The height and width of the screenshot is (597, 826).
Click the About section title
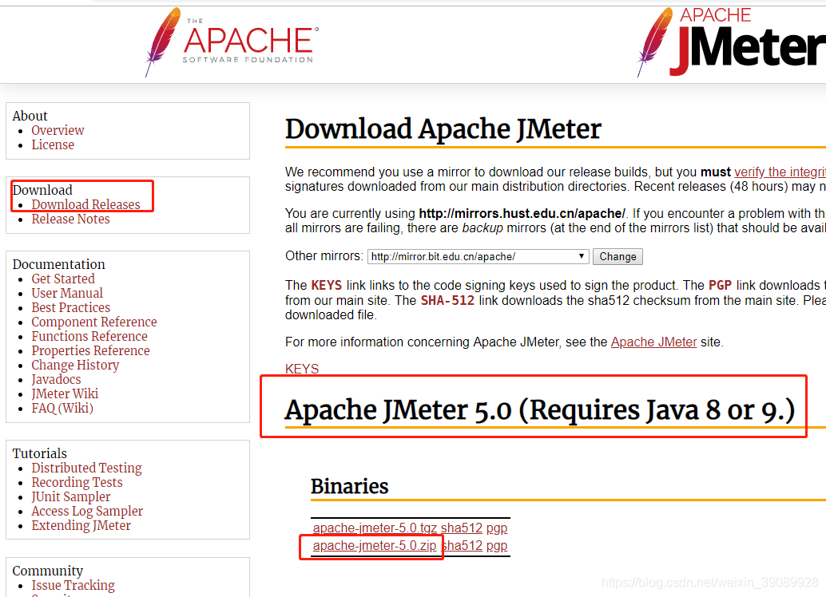[30, 116]
